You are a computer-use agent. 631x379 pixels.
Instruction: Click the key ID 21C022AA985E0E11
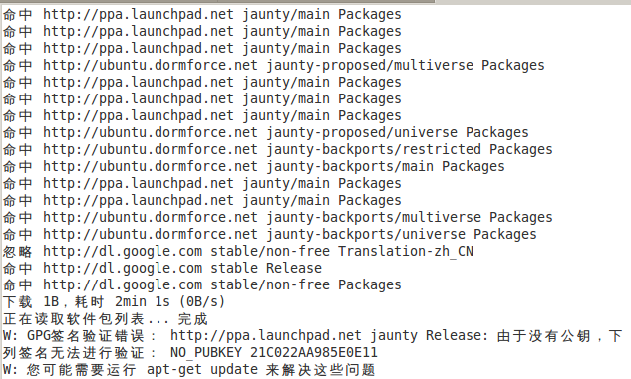(x=314, y=353)
